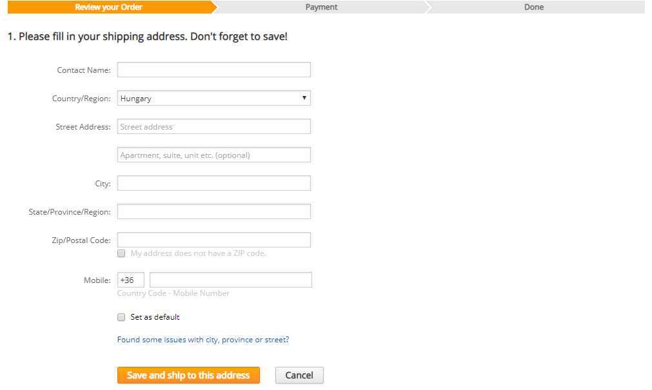Focus the State/Province/Region input
The image size is (652, 390).
click(213, 211)
